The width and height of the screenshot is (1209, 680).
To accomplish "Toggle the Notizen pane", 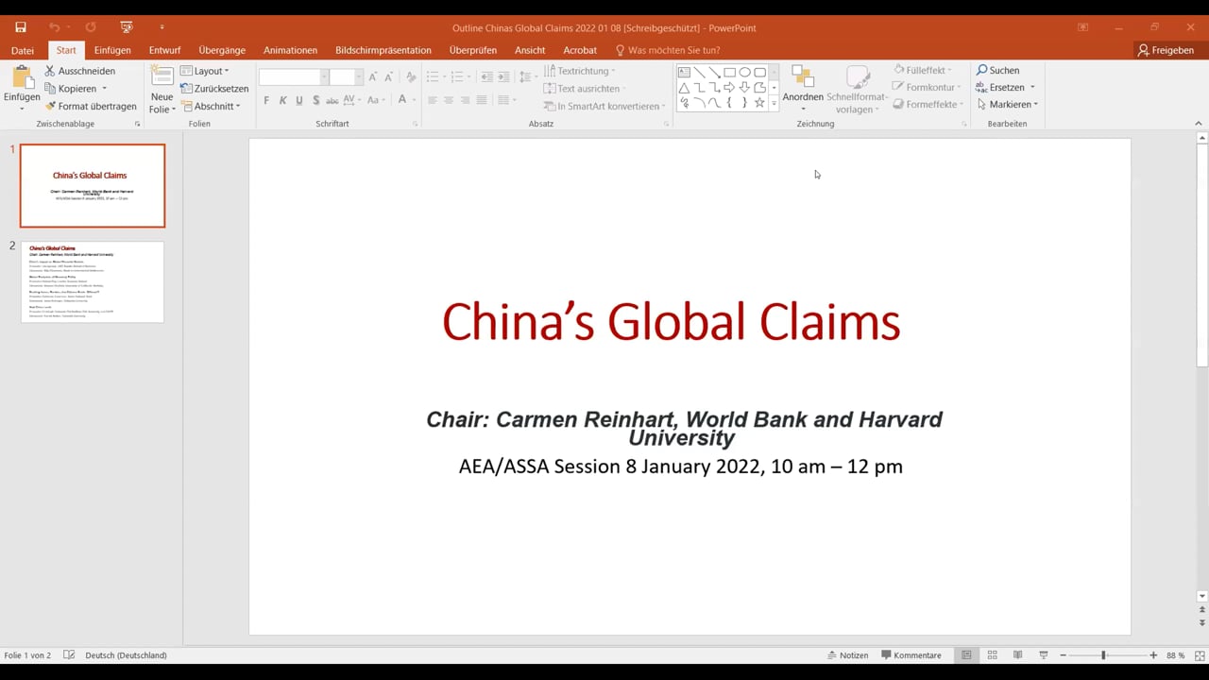I will [x=847, y=655].
